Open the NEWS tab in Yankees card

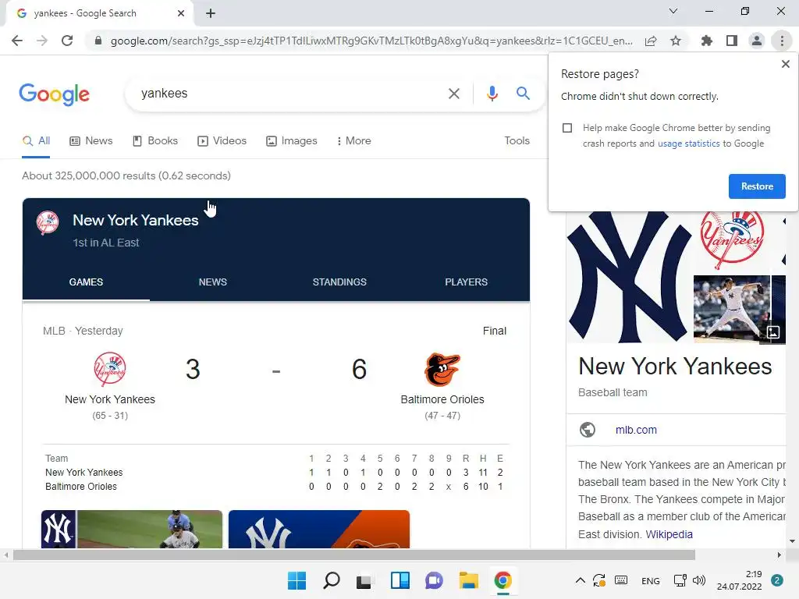[x=212, y=282]
